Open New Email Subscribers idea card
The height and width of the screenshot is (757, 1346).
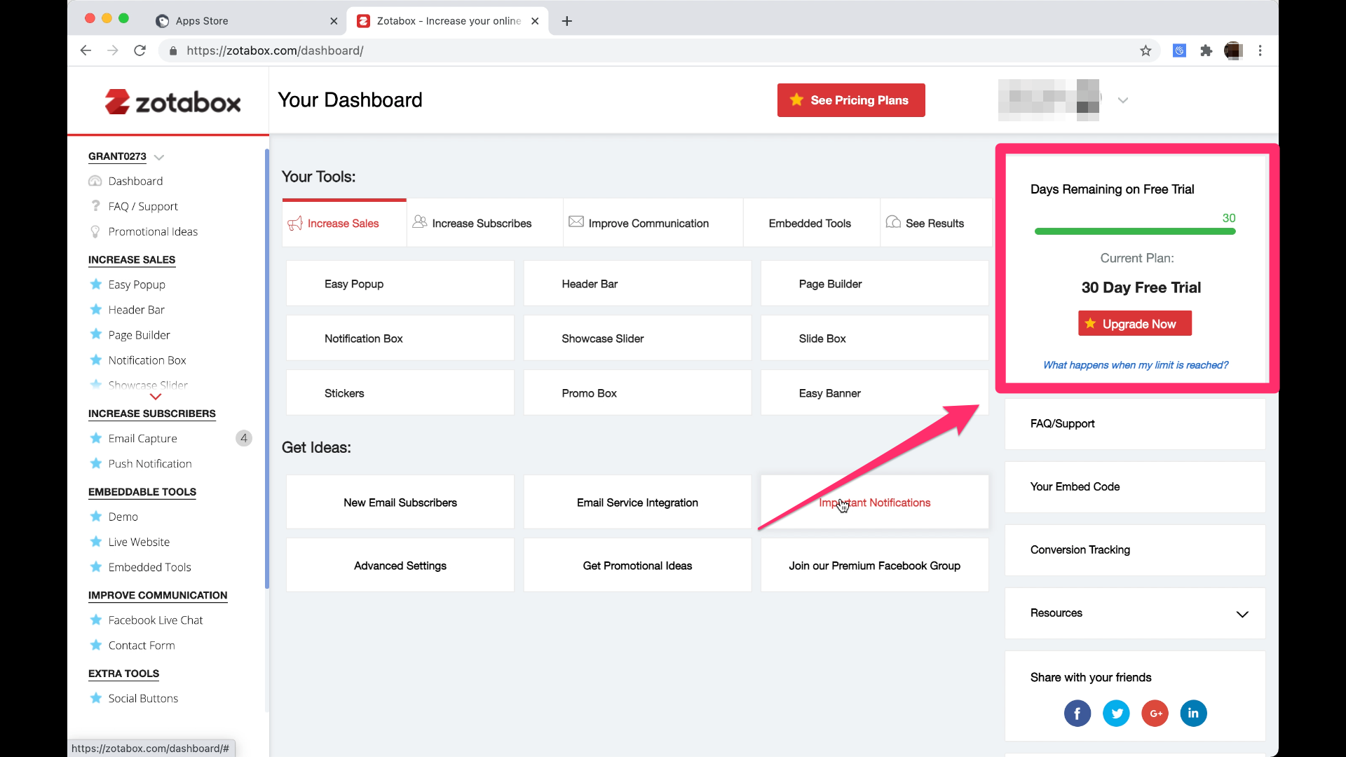click(x=400, y=503)
